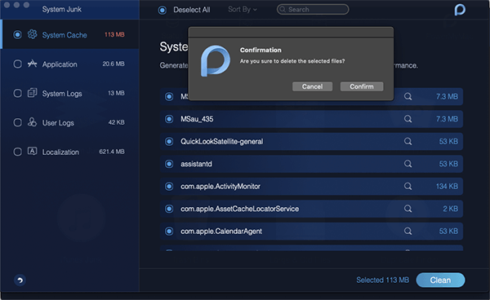Click Cancel in the Confirmation dialog
490x300 pixels.
point(312,86)
